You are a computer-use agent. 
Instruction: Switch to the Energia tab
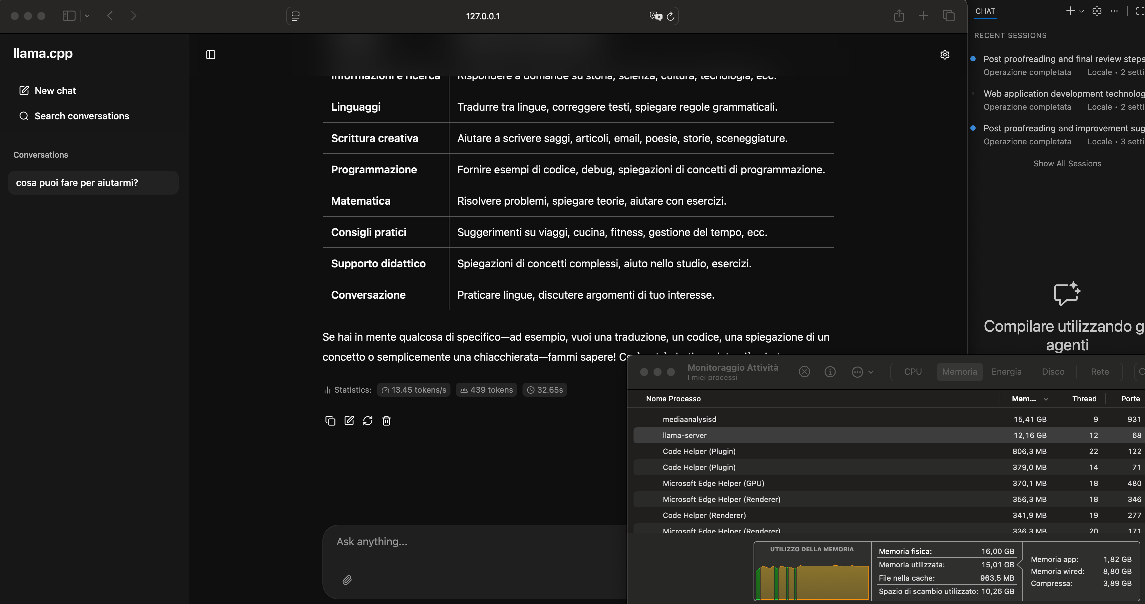(x=1006, y=372)
